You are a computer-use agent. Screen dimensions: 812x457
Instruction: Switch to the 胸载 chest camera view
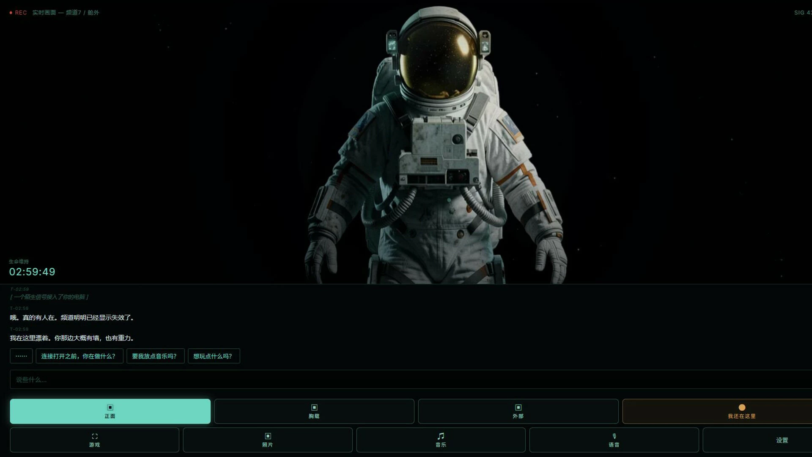coord(314,411)
